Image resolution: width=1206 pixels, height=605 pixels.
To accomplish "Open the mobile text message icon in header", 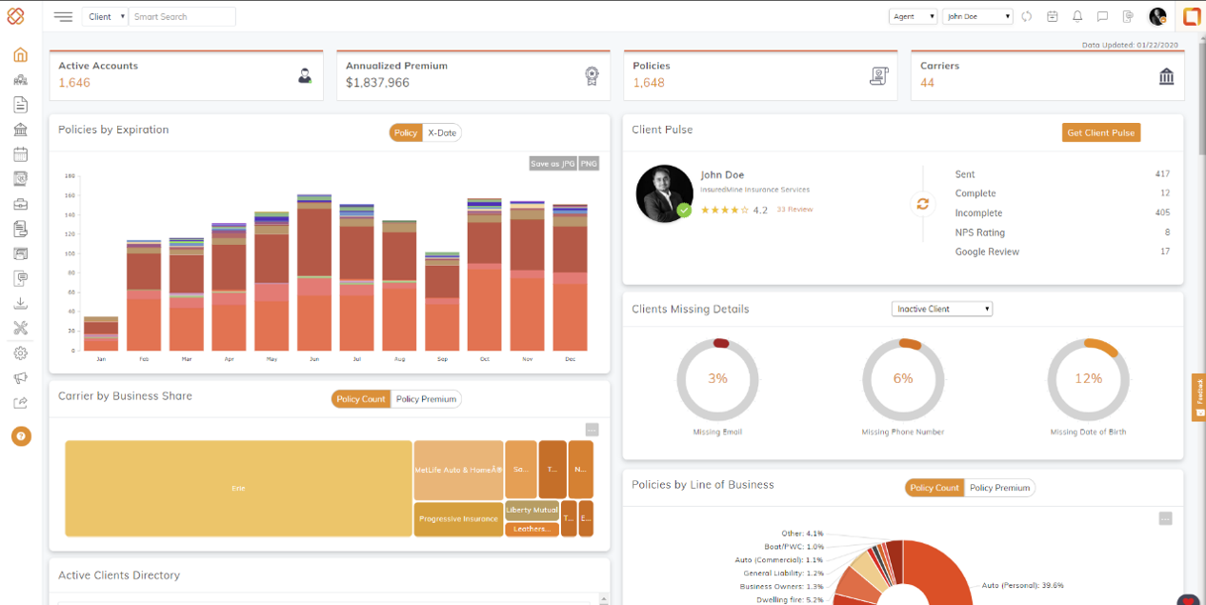I will click(x=1128, y=16).
